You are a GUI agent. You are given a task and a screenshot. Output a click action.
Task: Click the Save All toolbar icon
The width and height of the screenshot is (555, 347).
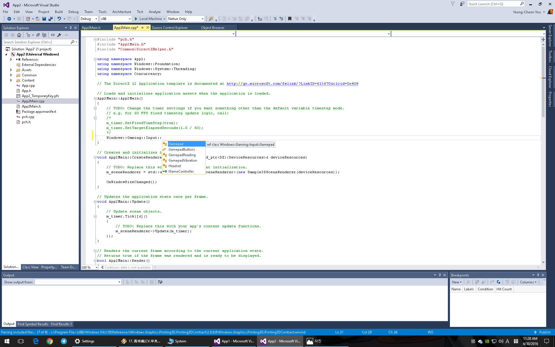click(x=51, y=19)
